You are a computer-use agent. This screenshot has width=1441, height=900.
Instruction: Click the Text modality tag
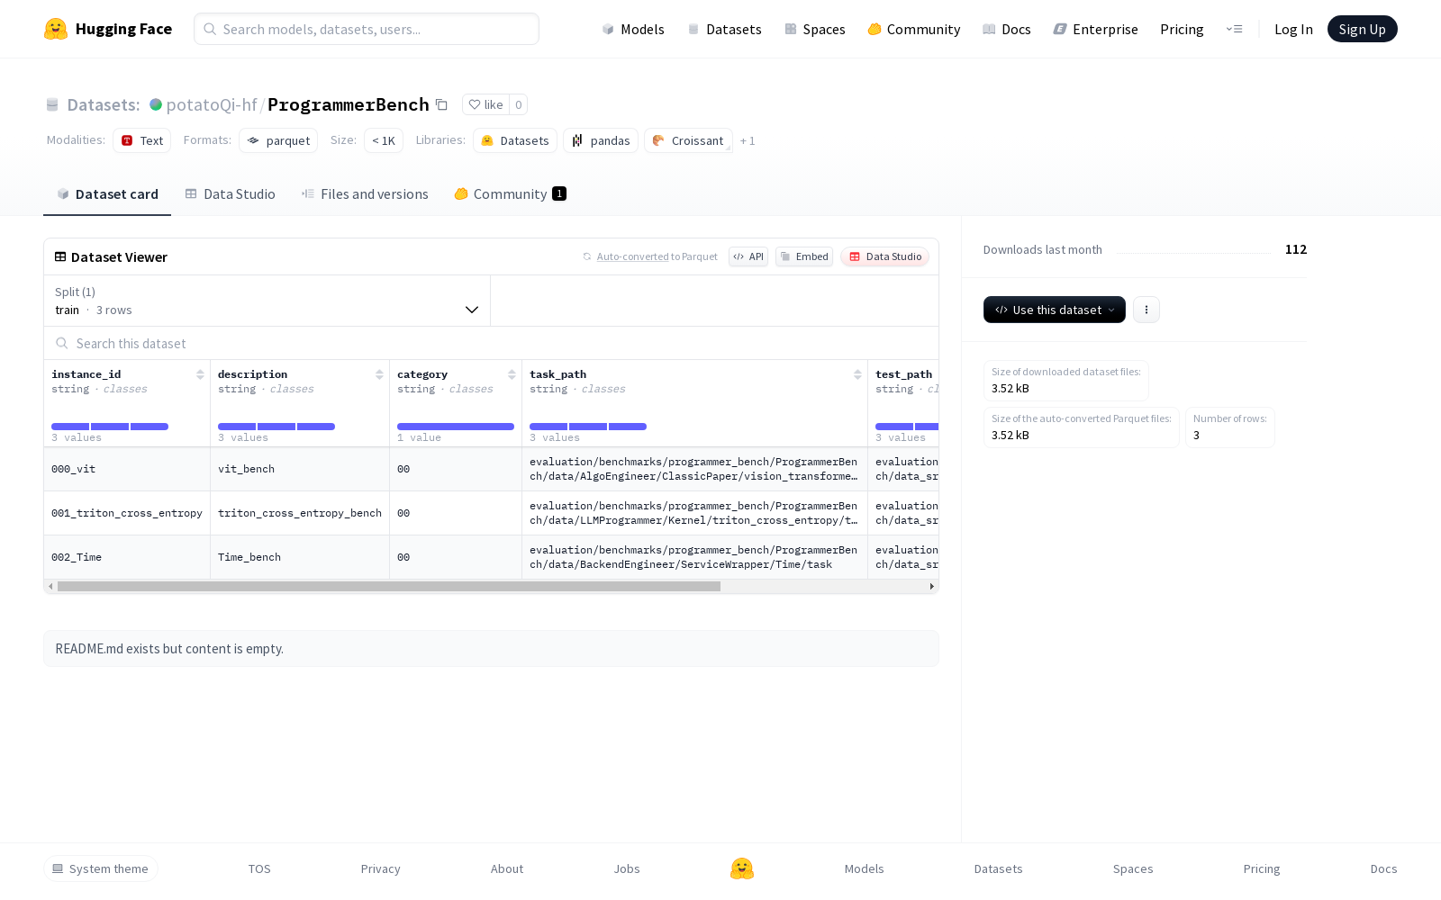pos(142,140)
